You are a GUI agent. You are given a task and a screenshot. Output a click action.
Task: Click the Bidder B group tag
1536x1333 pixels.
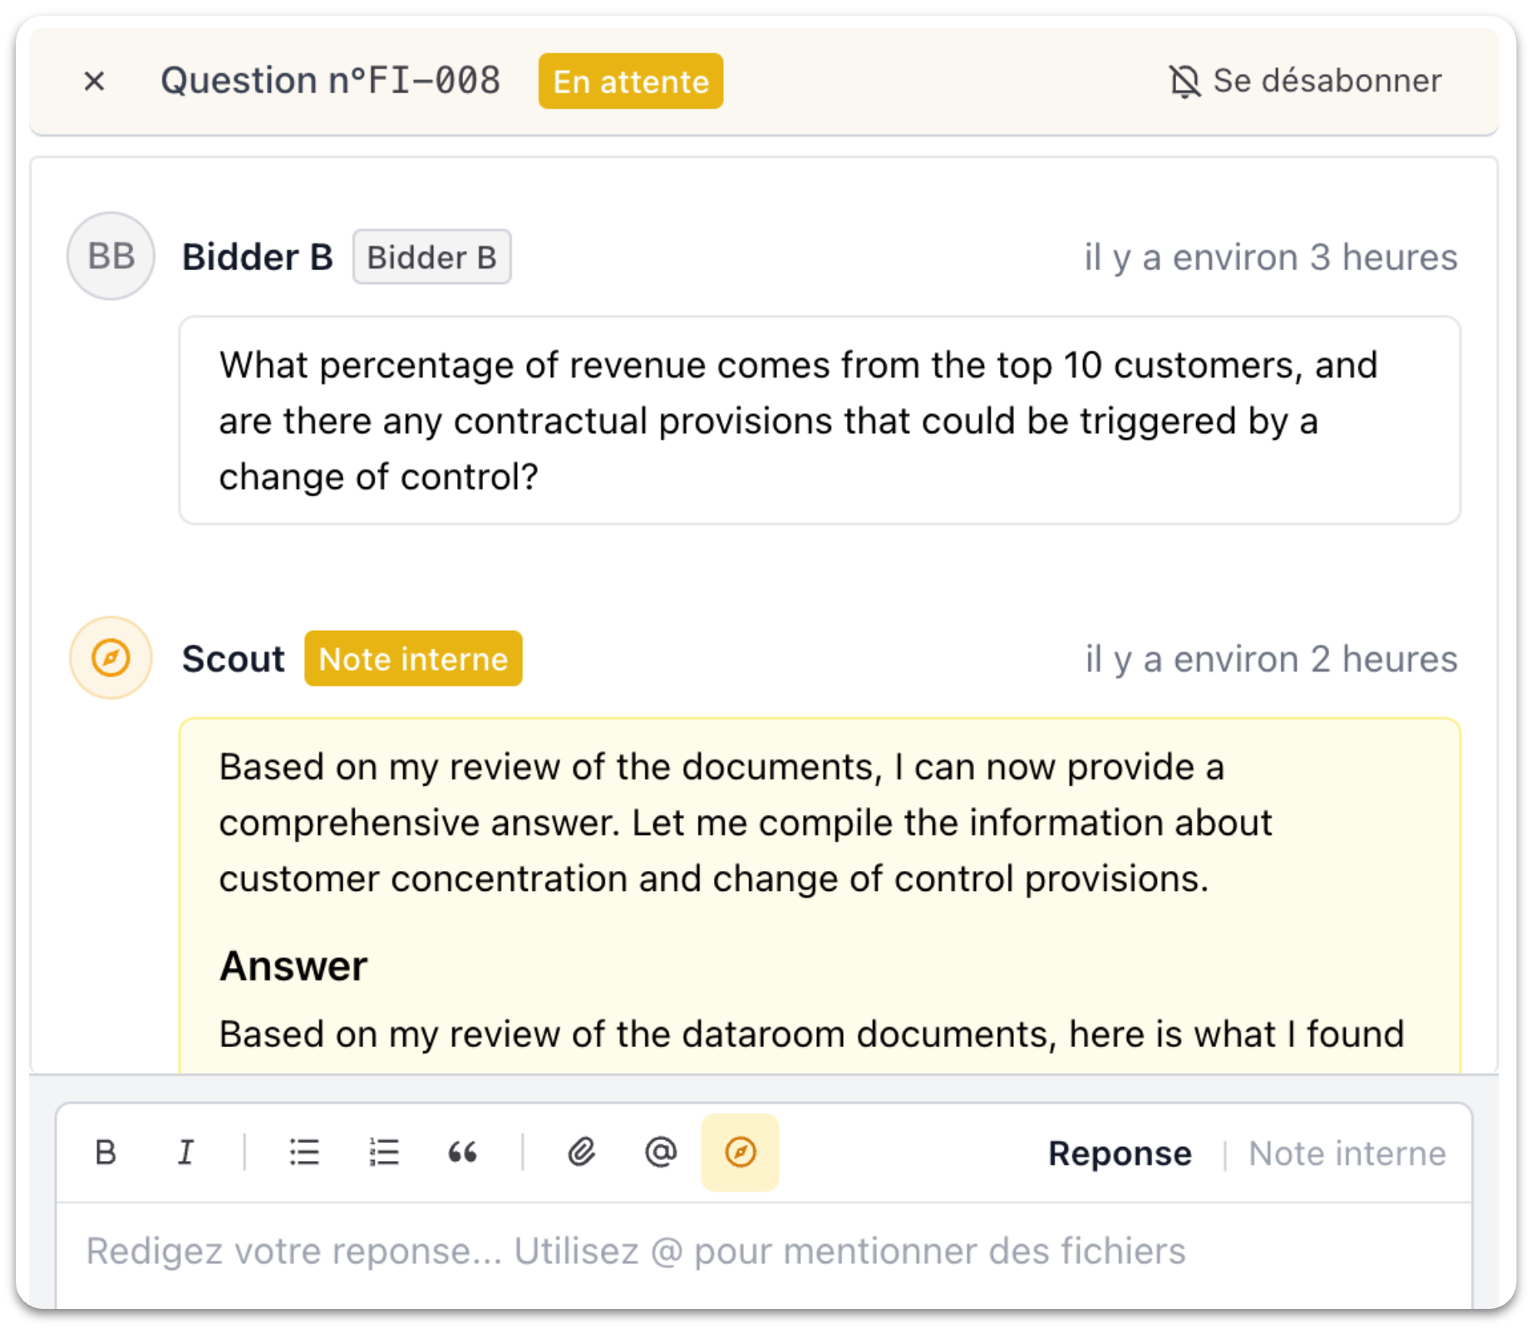coord(431,258)
